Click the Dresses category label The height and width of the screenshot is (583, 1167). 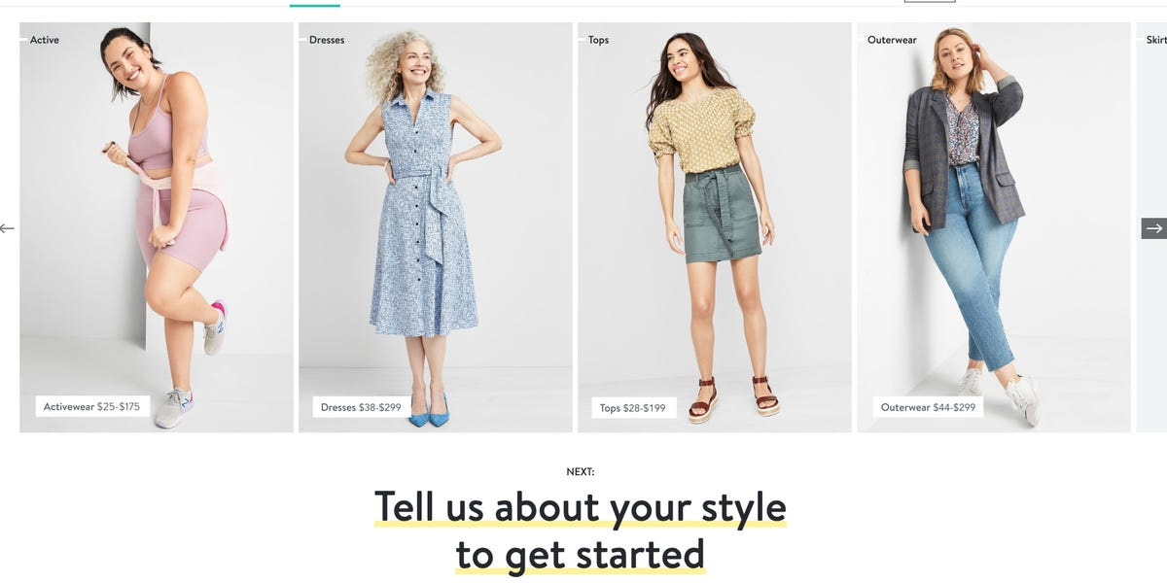327,40
